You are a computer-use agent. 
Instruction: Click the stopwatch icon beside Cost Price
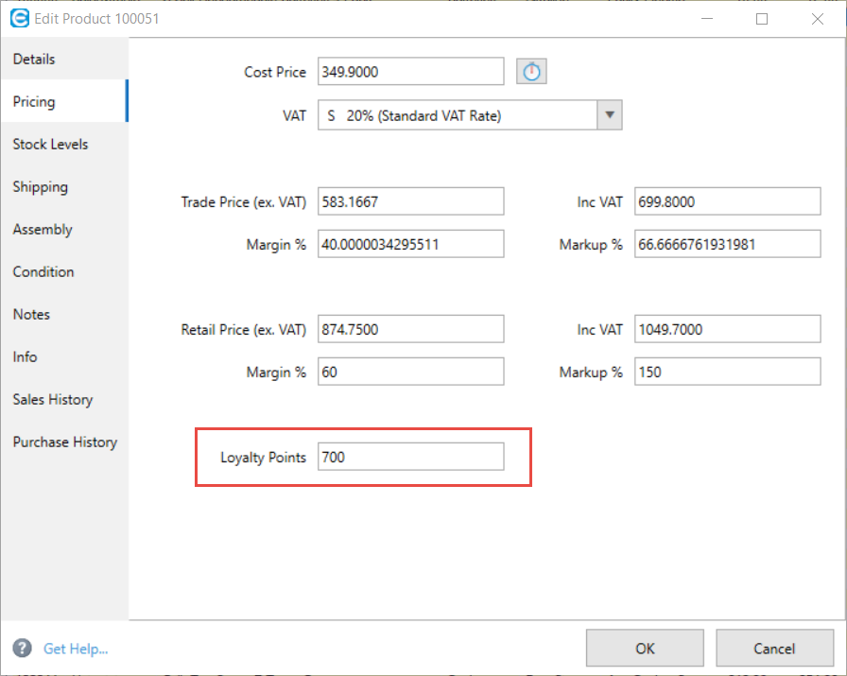coord(532,72)
